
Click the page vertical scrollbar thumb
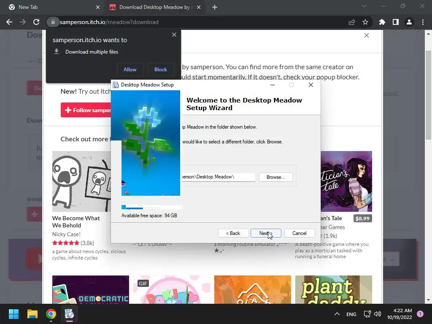(428, 95)
